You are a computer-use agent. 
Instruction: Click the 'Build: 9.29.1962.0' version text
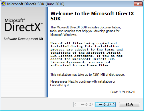123,92
